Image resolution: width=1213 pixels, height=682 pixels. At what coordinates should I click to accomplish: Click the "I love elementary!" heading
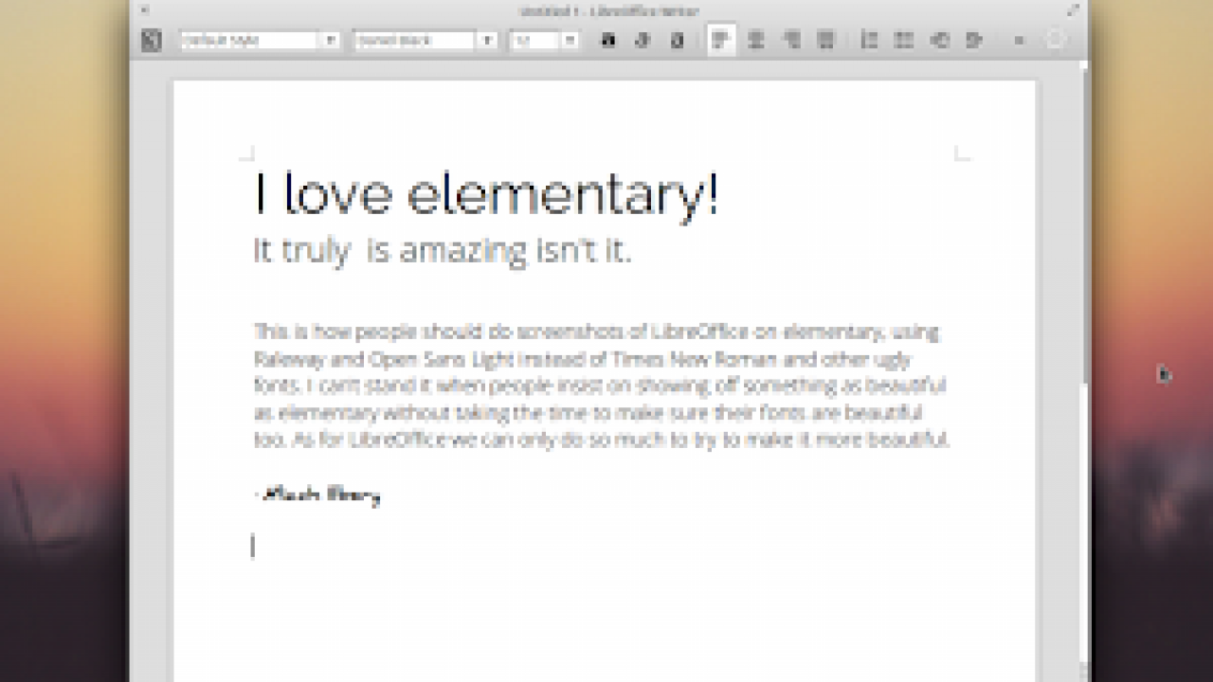click(x=486, y=194)
